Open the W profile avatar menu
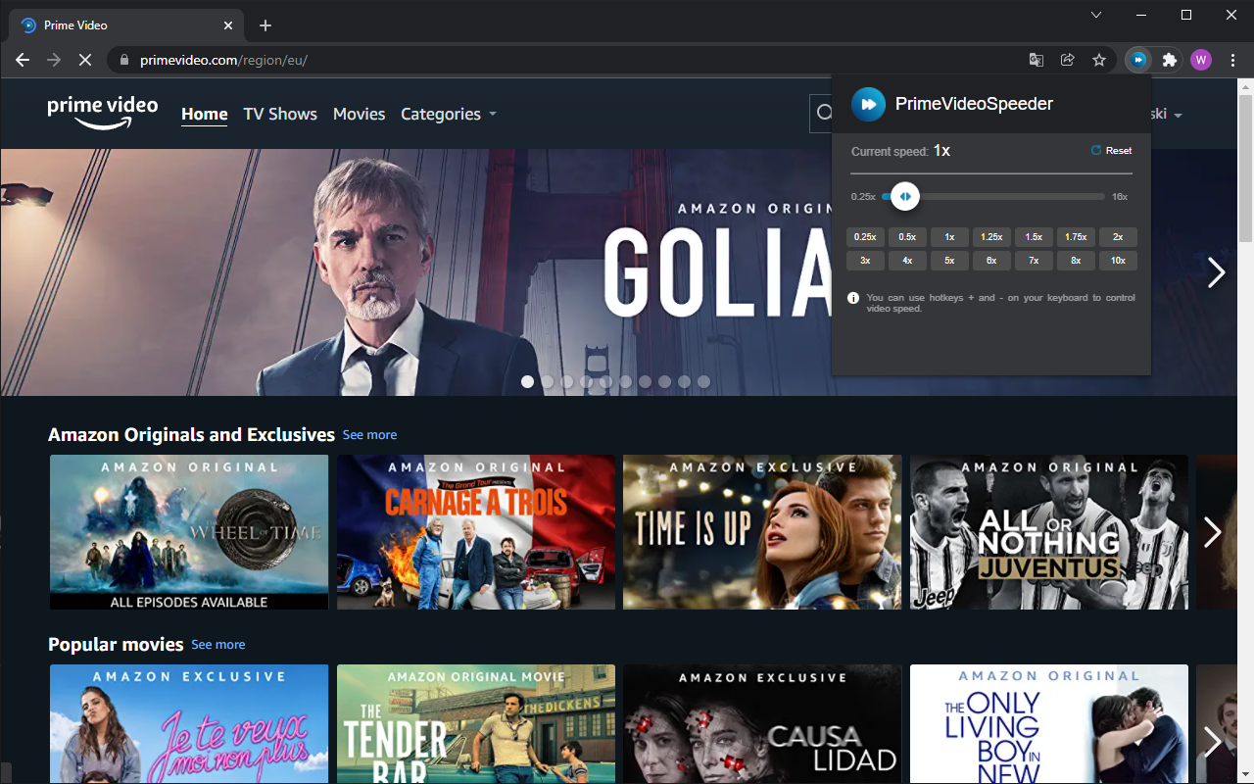The image size is (1254, 784). click(x=1200, y=60)
